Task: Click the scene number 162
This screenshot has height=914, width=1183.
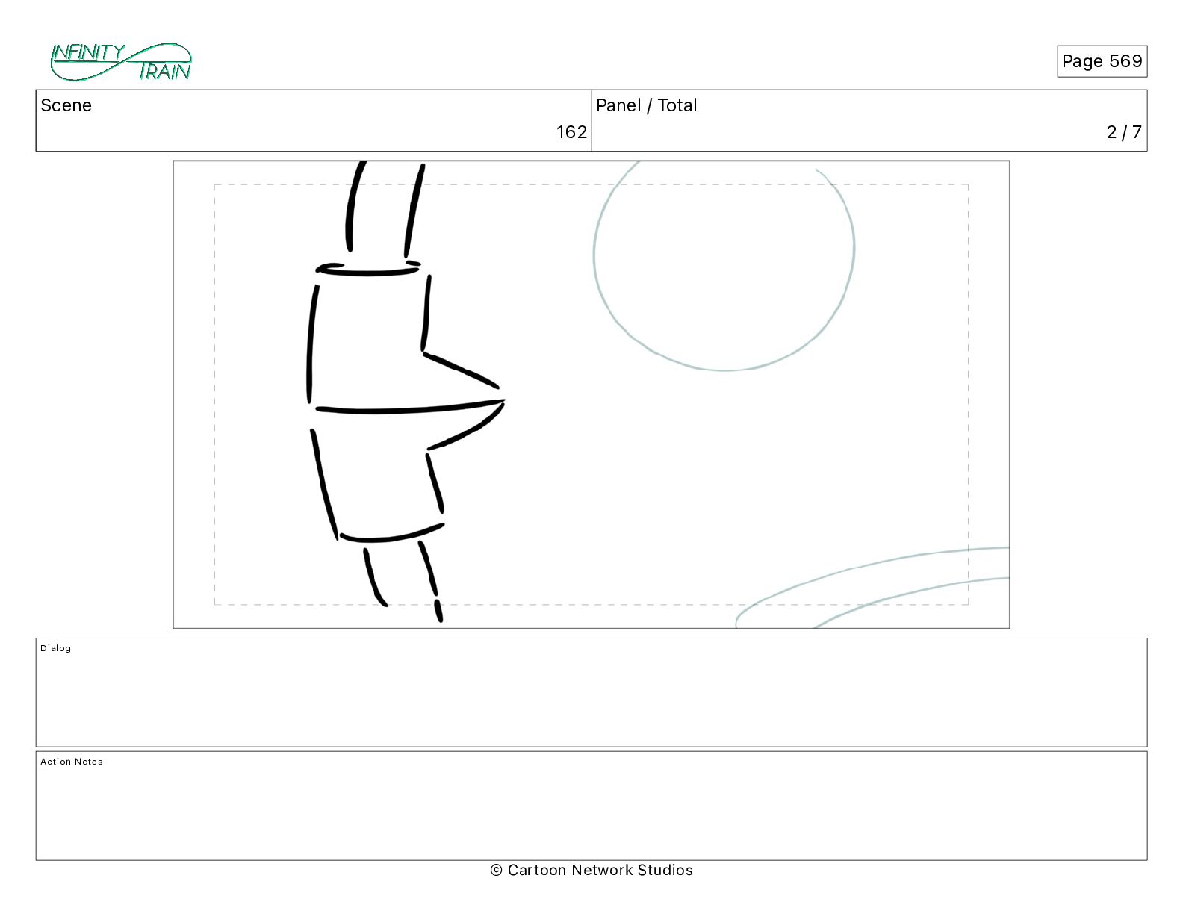Action: point(571,132)
